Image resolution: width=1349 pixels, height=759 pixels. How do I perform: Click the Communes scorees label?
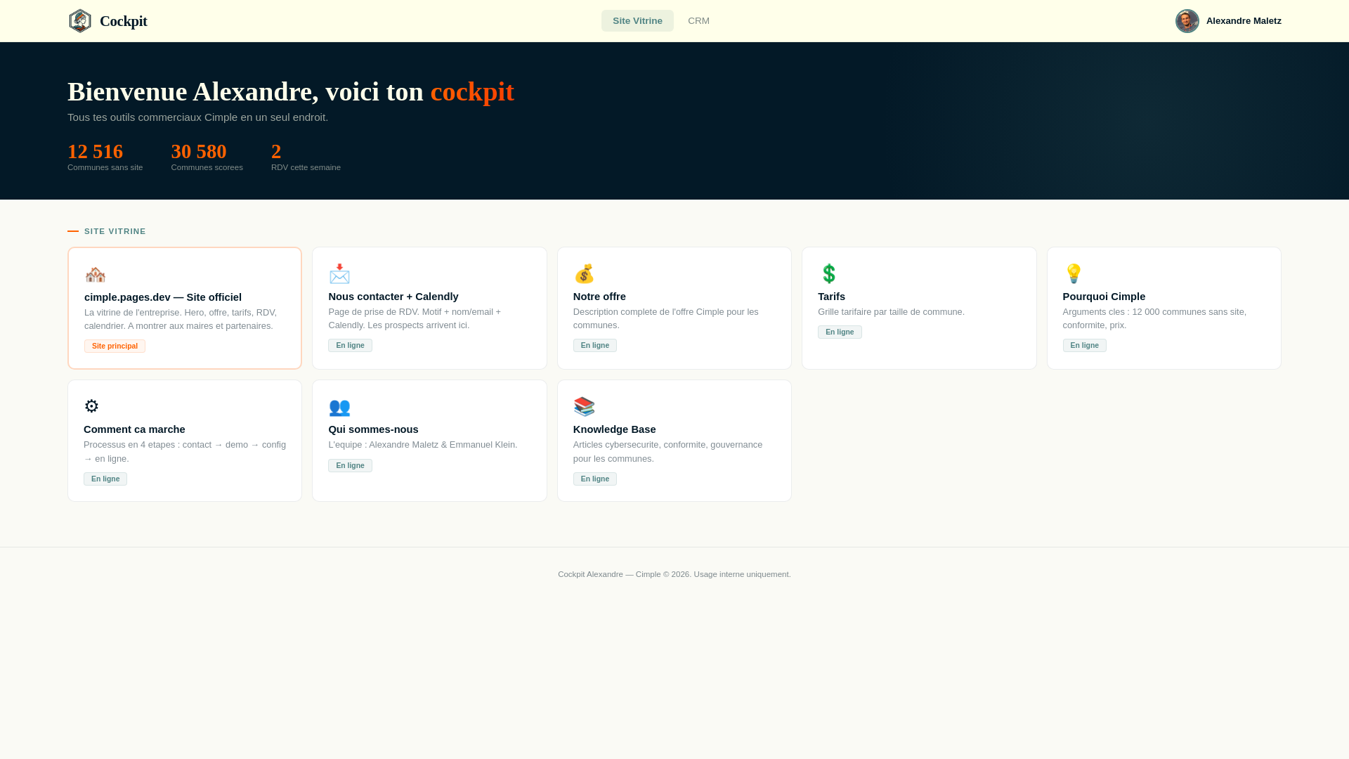[207, 167]
